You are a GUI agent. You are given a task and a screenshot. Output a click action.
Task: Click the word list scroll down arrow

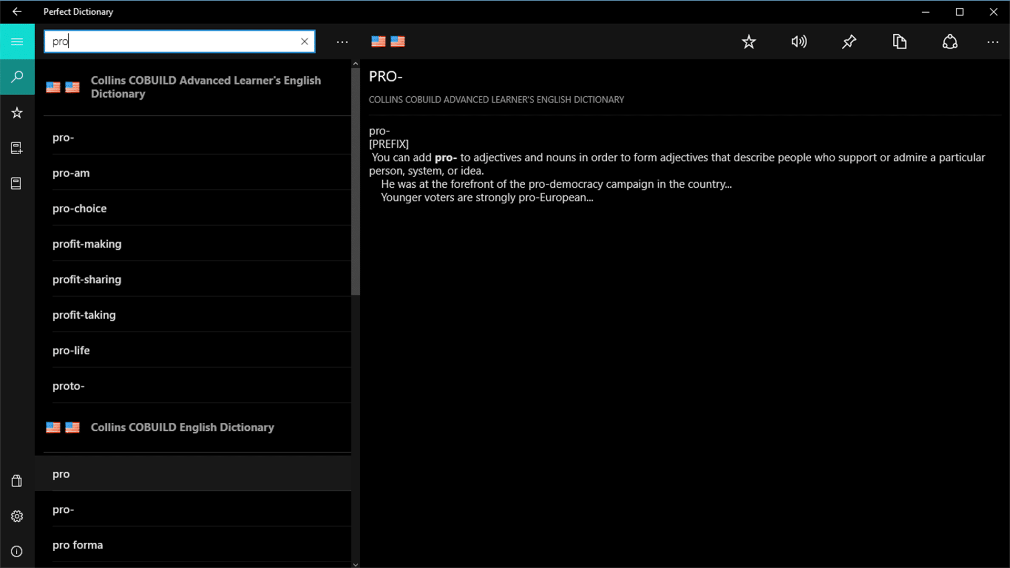[x=355, y=564]
